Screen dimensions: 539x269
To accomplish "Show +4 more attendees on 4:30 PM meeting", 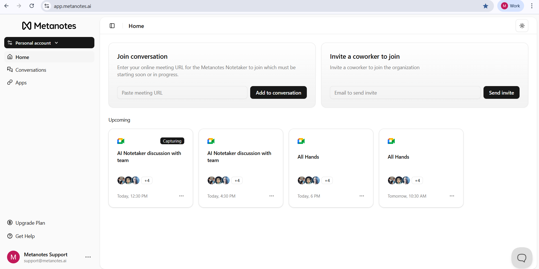I will [x=237, y=180].
